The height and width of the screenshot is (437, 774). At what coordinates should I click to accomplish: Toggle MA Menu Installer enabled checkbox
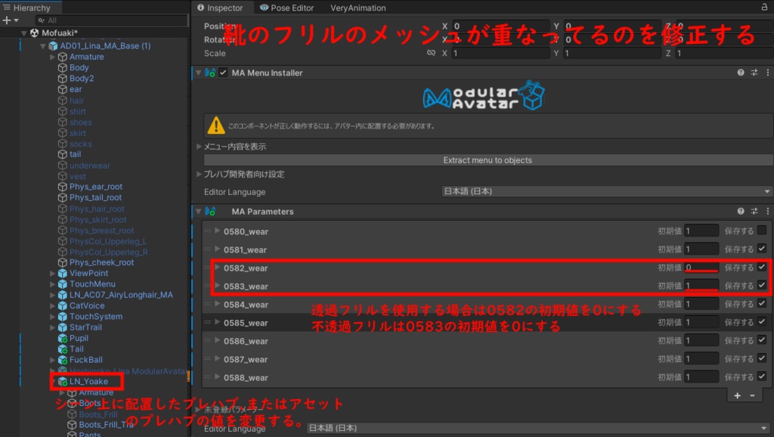(x=224, y=73)
